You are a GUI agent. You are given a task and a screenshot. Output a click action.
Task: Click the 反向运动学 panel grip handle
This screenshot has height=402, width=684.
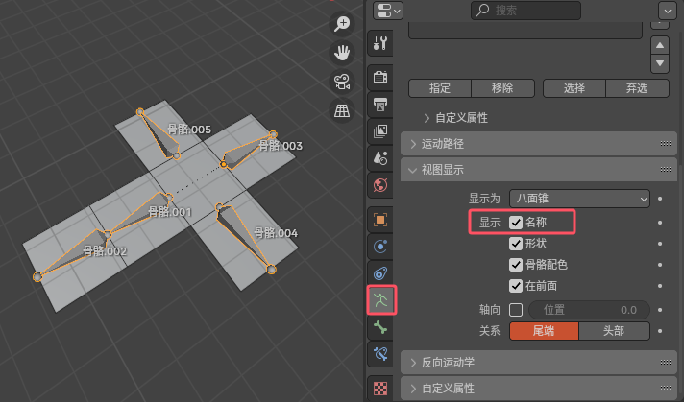[x=665, y=363]
